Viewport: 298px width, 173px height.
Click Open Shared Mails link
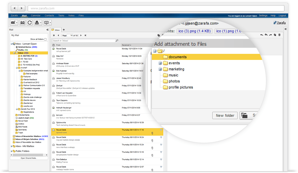pyautogui.click(x=29, y=158)
